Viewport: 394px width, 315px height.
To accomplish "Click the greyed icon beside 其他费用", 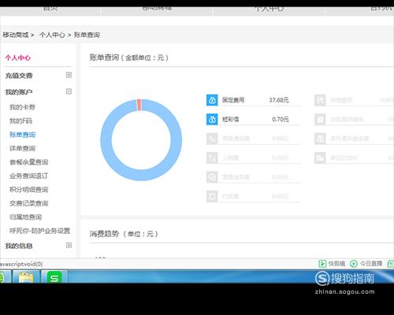I will (320, 100).
